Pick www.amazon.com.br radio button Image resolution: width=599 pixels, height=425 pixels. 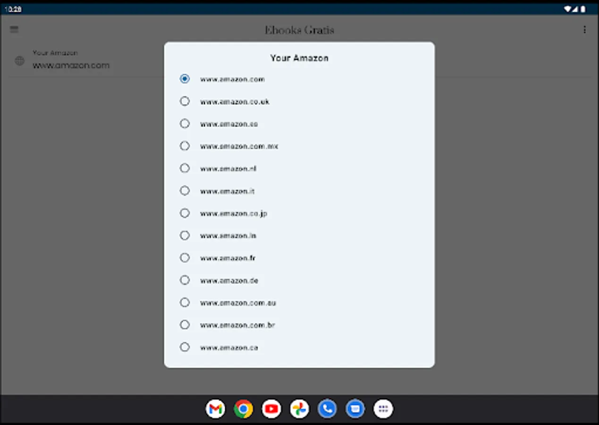click(x=185, y=325)
